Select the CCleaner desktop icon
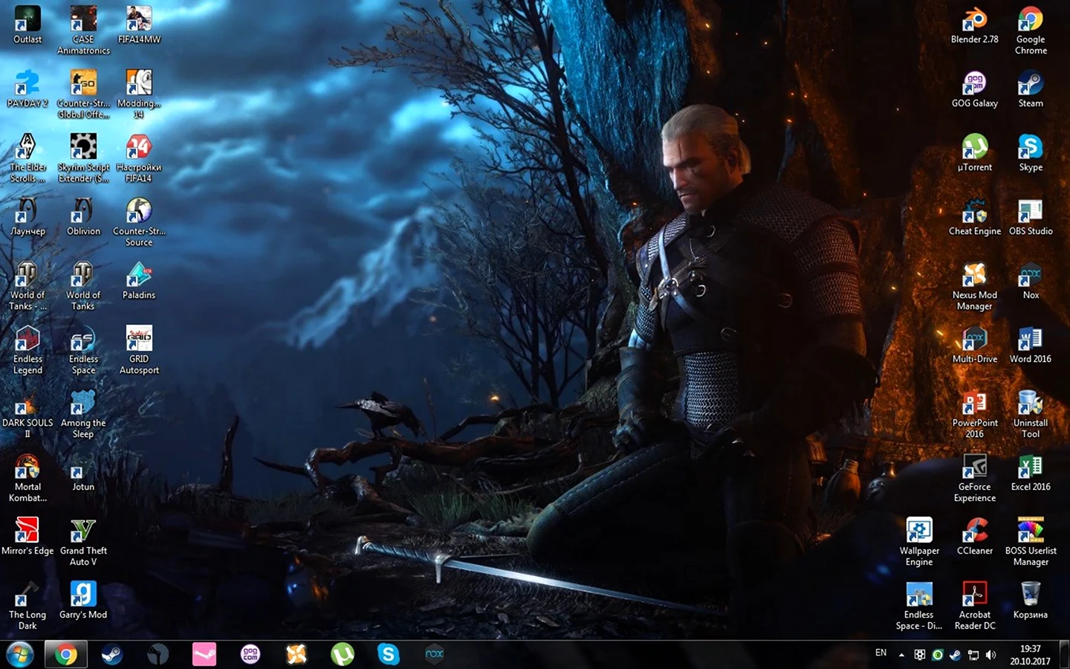Image resolution: width=1070 pixels, height=669 pixels. click(974, 533)
